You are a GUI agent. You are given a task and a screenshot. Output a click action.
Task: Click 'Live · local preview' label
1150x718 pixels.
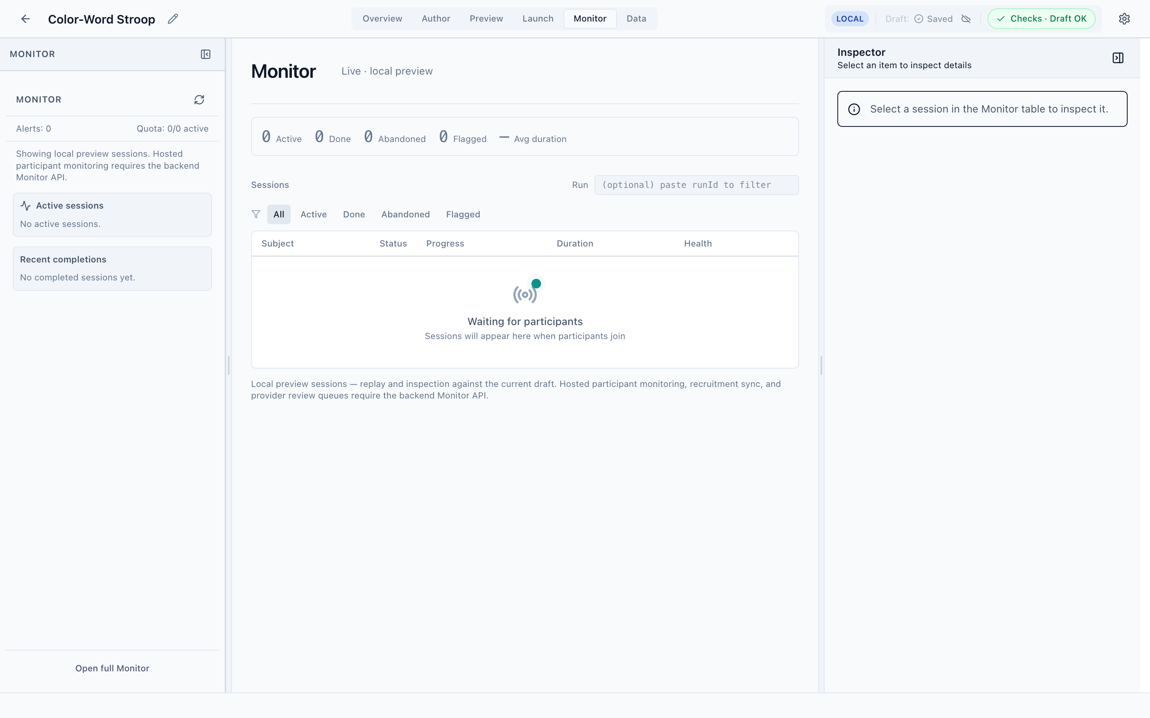tap(387, 71)
